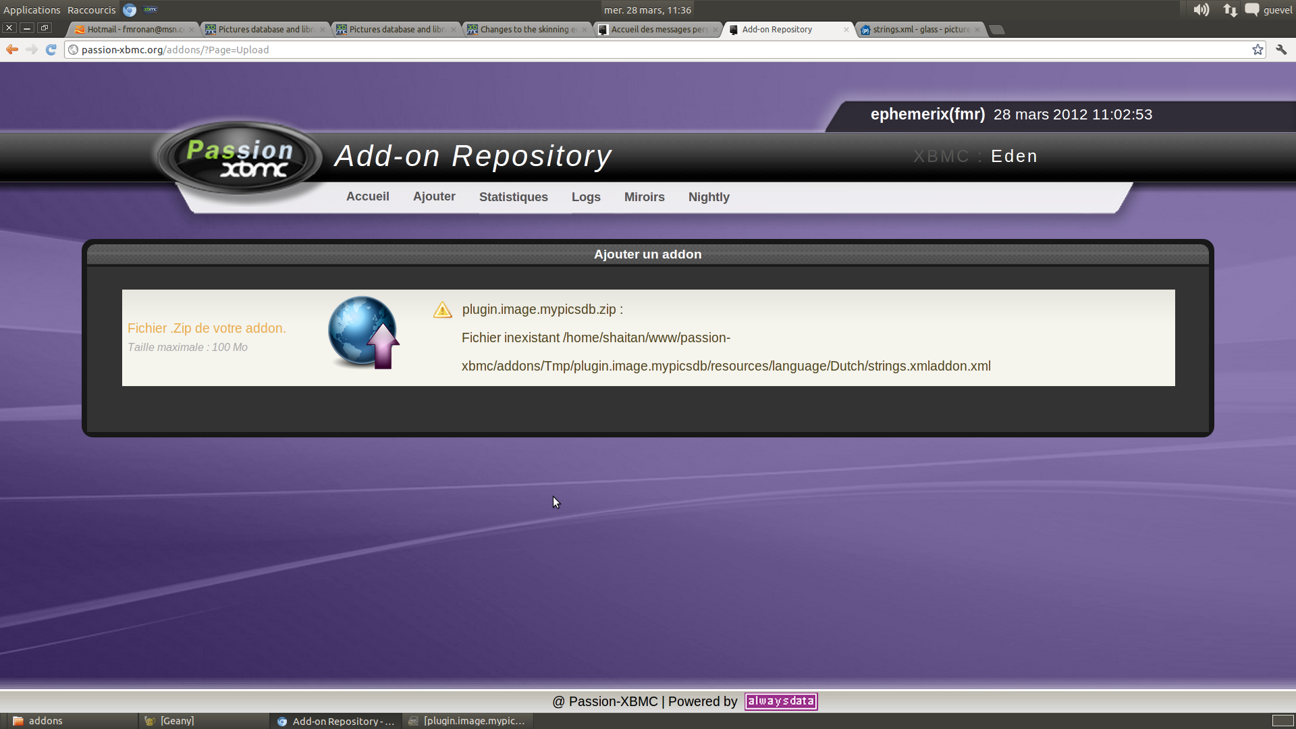The width and height of the screenshot is (1296, 729).
Task: Click the '@ Passion-XBMC | Powered by' footer text
Action: 645,701
